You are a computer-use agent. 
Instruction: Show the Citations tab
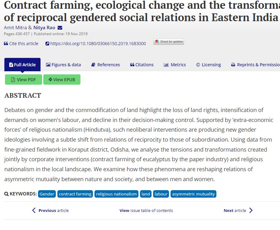tap(142, 65)
